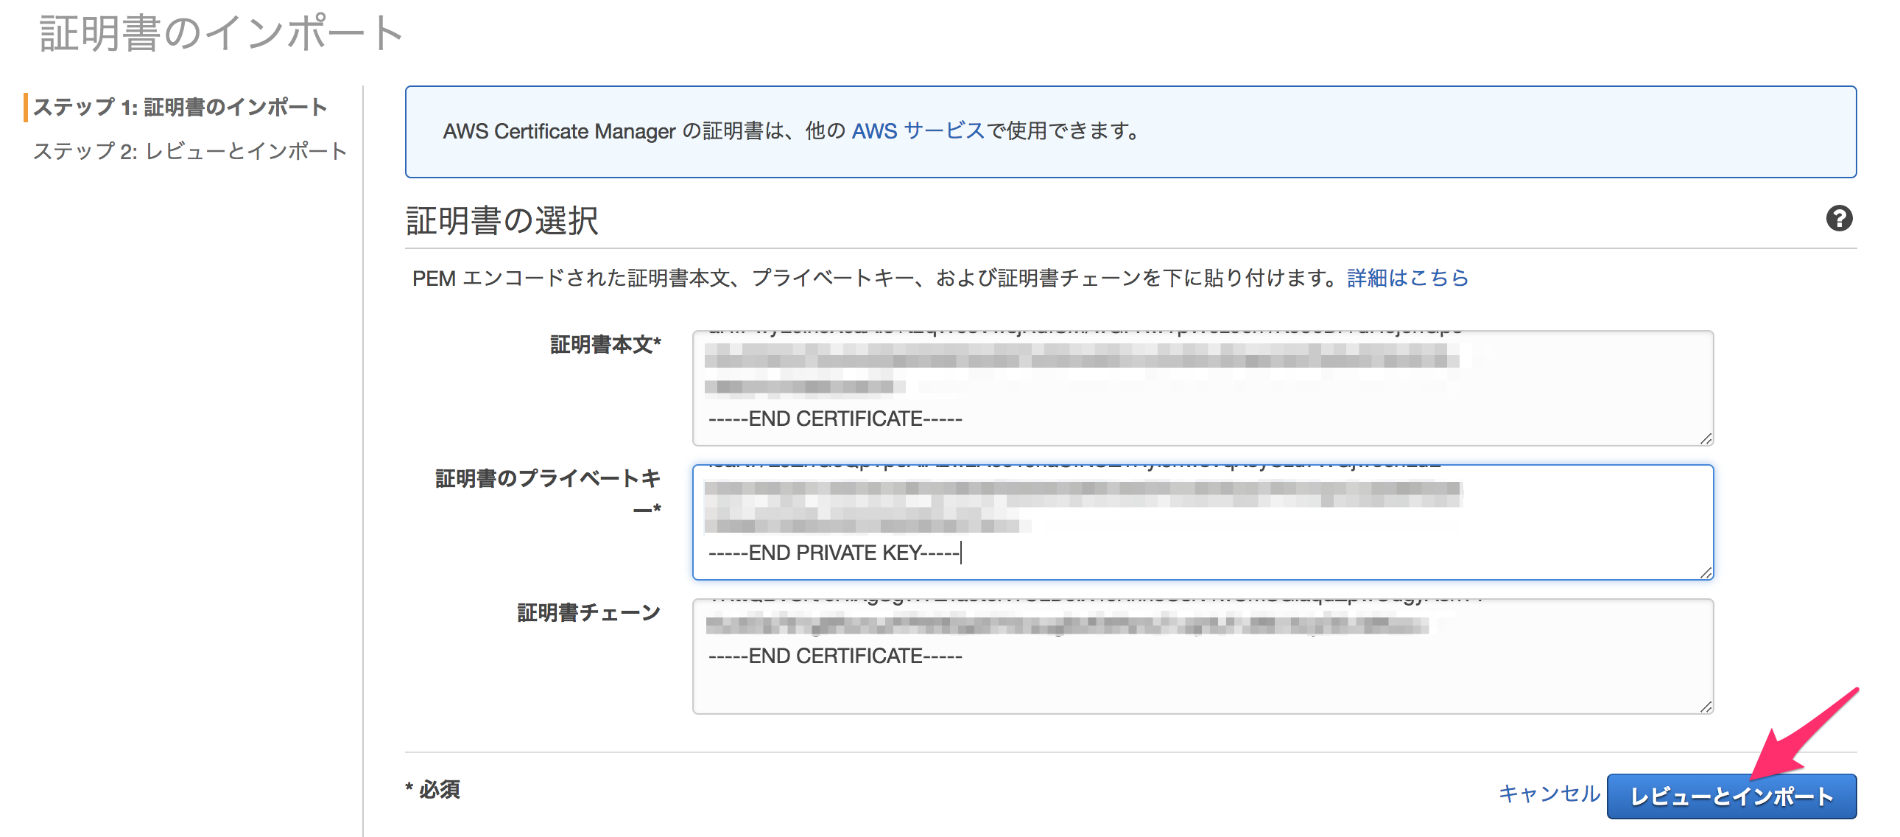Click the 証明書チェーン field label
The height and width of the screenshot is (837, 1900).
point(588,612)
